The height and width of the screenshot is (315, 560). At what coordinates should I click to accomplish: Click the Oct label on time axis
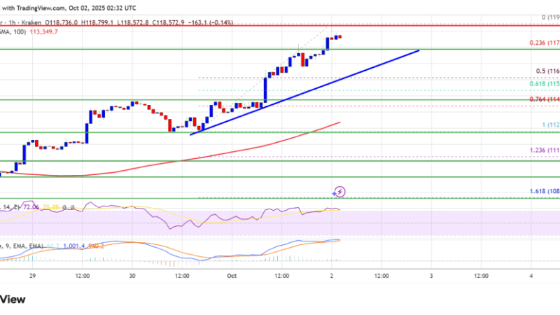click(232, 276)
